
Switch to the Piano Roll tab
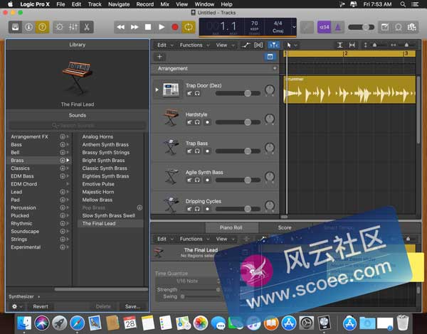click(231, 227)
